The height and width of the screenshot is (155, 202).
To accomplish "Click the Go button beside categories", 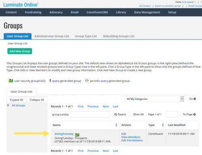I will click(192, 99).
